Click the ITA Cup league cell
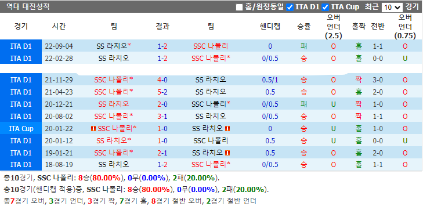The image size is (423, 210). coord(21,129)
